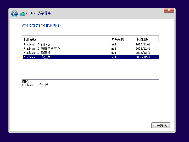Click the 2023/12/4 date in 教育版 row
This screenshot has width=189, height=142.
[x=143, y=53]
